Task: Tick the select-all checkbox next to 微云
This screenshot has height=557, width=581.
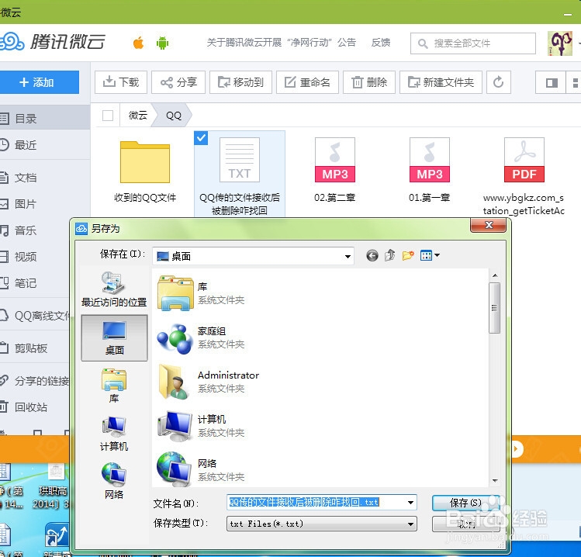Action: click(x=108, y=116)
